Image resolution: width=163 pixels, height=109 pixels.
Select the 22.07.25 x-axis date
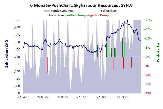[82, 97]
